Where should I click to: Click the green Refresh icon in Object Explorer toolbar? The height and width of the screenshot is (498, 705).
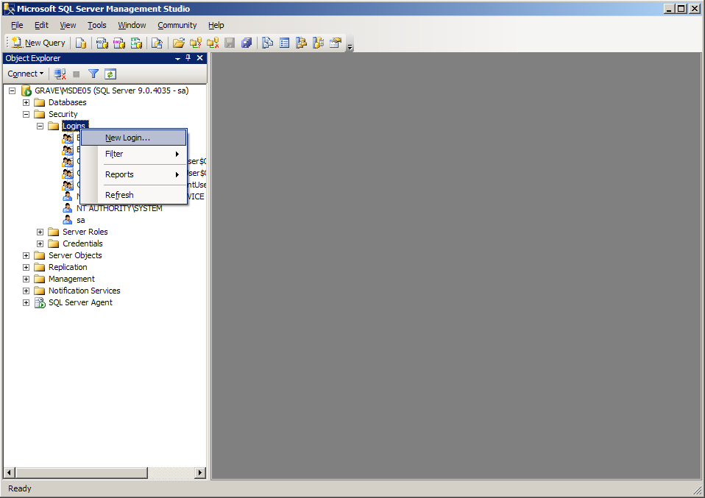click(x=110, y=74)
